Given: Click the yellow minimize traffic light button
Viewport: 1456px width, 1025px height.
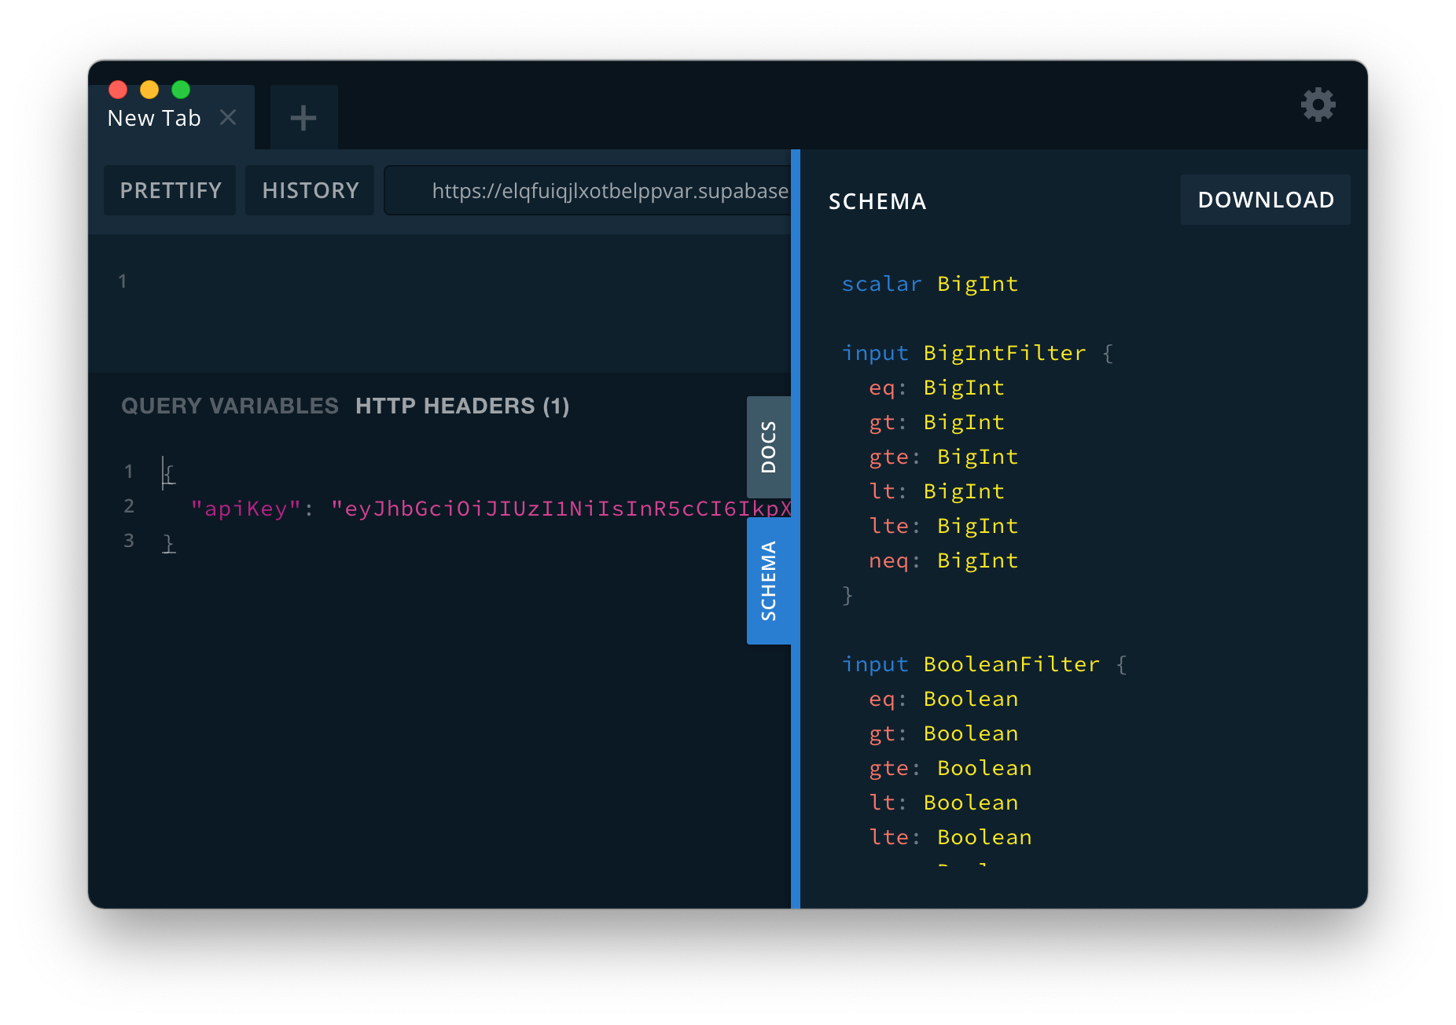Looking at the screenshot, I should click(149, 89).
